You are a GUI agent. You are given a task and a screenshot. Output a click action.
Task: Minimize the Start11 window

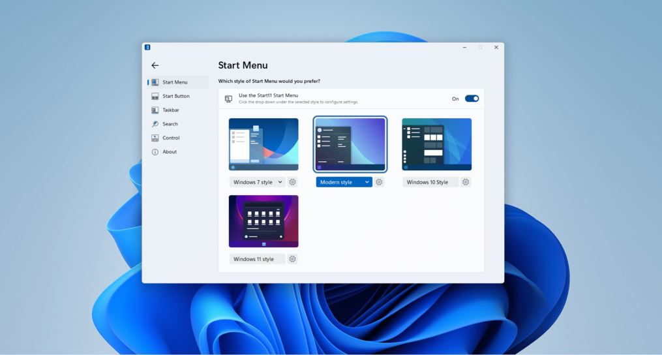(x=464, y=48)
